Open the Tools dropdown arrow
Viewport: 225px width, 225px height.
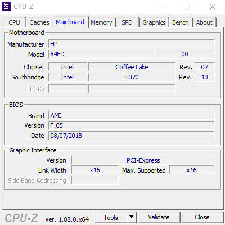pos(132,217)
